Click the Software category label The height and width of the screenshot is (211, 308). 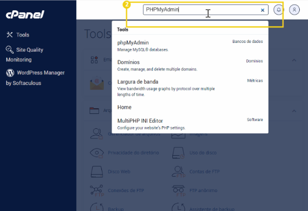pyautogui.click(x=255, y=120)
